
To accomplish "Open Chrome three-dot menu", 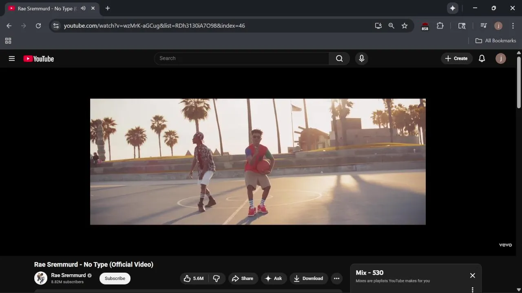I will [513, 26].
